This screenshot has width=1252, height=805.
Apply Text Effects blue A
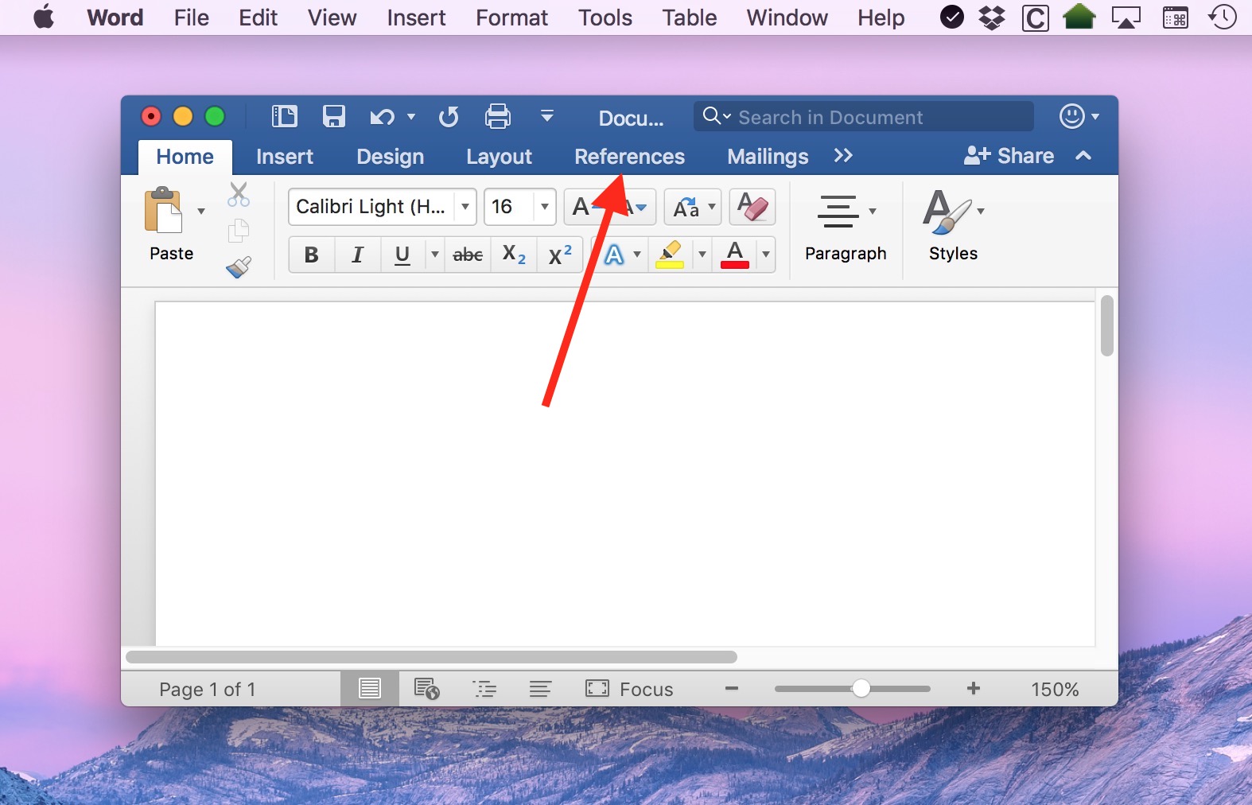click(614, 255)
